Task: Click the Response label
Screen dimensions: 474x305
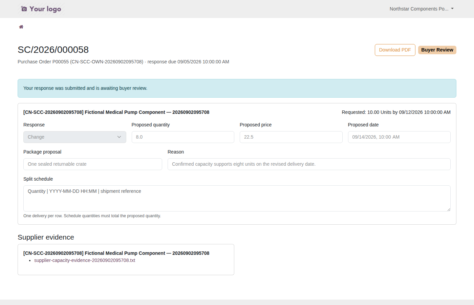Action: [34, 125]
